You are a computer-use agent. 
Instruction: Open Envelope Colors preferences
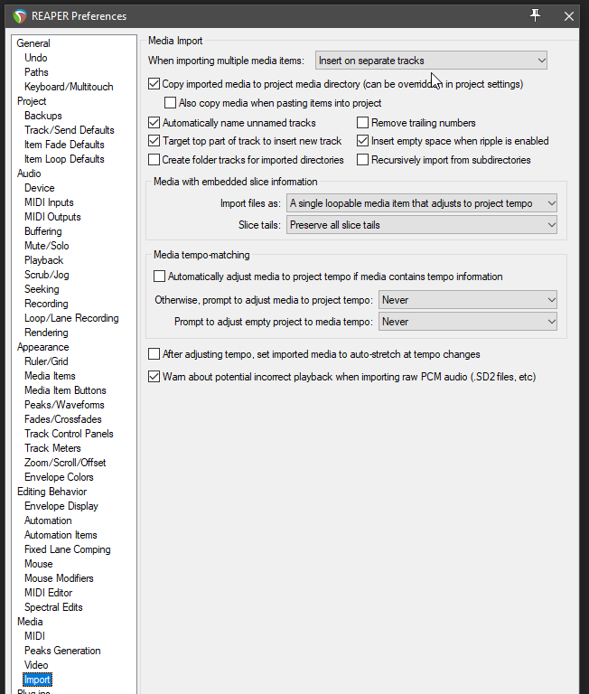(59, 477)
